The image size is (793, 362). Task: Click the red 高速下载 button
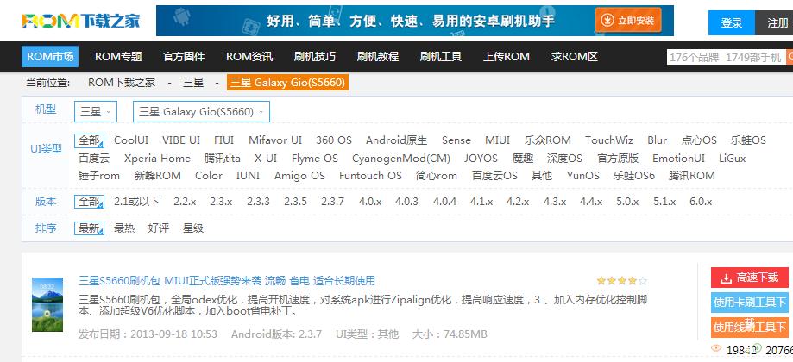(x=750, y=278)
